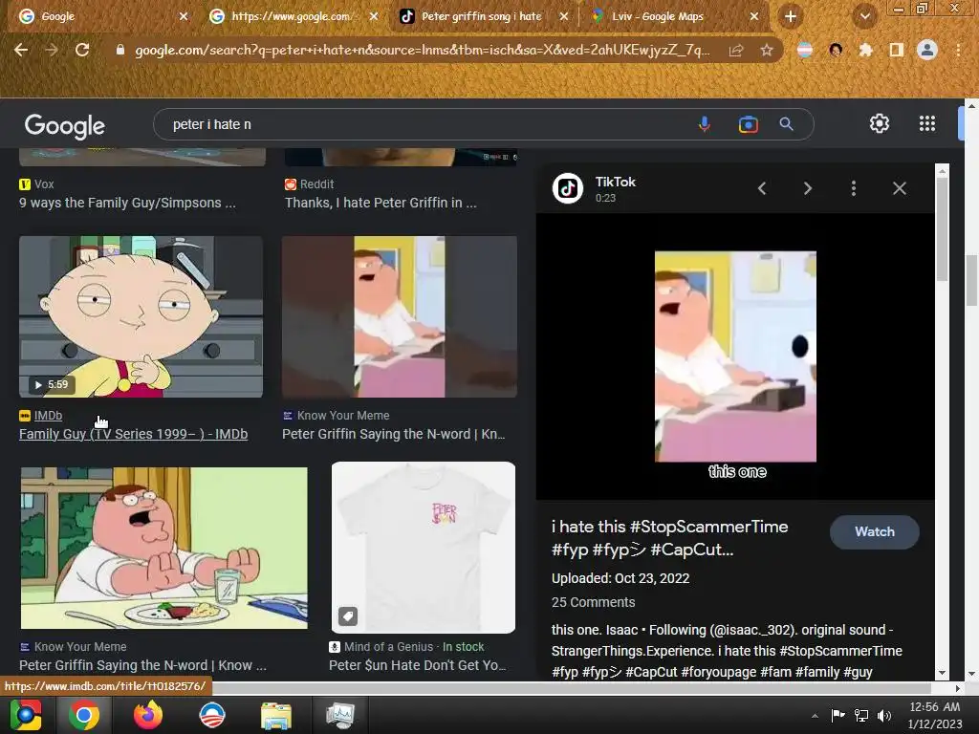Click the white Peter Sun T-shirt thumbnail
This screenshot has height=734, width=979.
coord(424,548)
